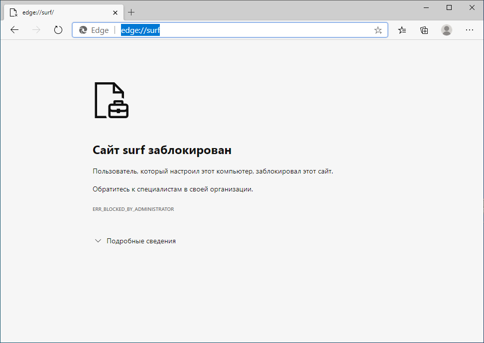The image size is (484, 343).
Task: Maximize the Edge browser window
Action: (449, 7)
